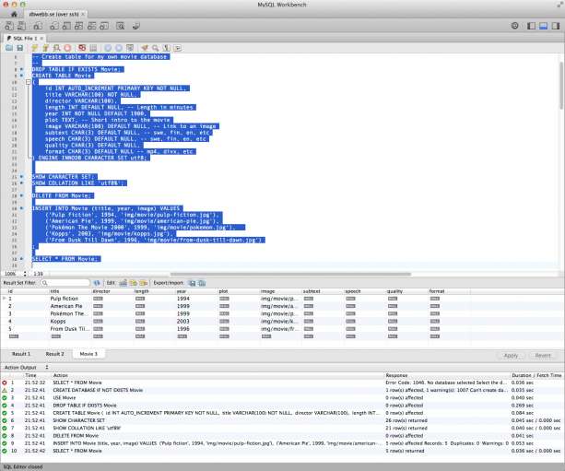Image resolution: width=565 pixels, height=471 pixels.
Task: Run EXPLAIN on statement under cursor
Action: pyautogui.click(x=56, y=48)
